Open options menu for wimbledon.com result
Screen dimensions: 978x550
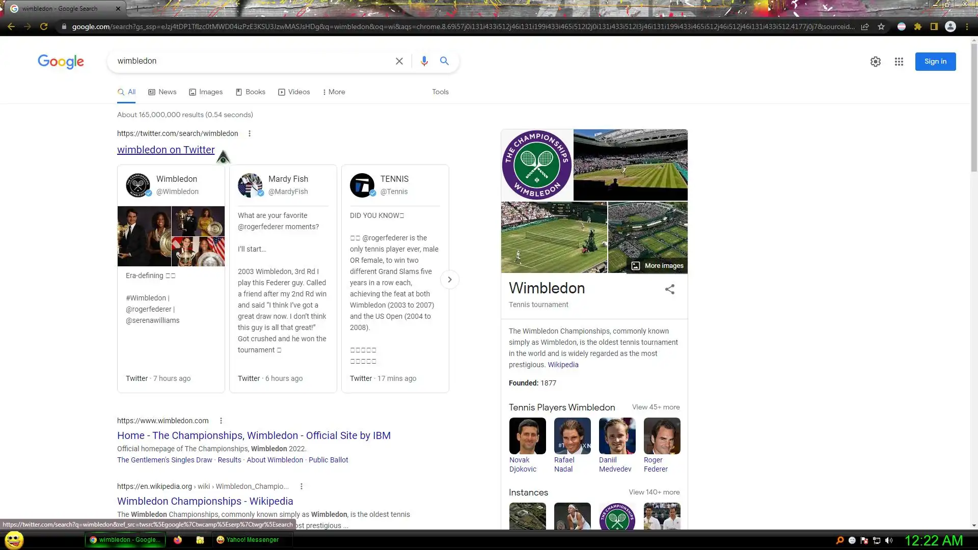point(221,421)
